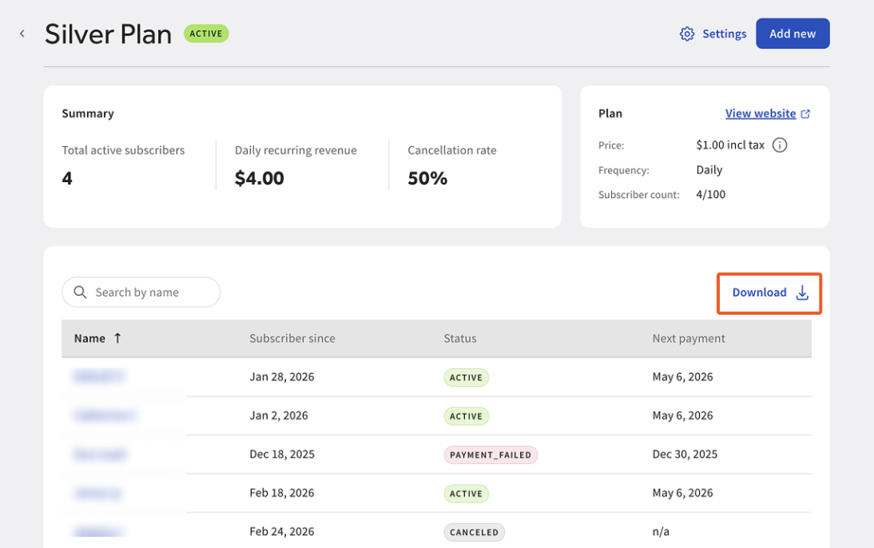Open the subscriber who joined Jan 28, 2026
Image resolution: width=874 pixels, height=548 pixels.
98,377
